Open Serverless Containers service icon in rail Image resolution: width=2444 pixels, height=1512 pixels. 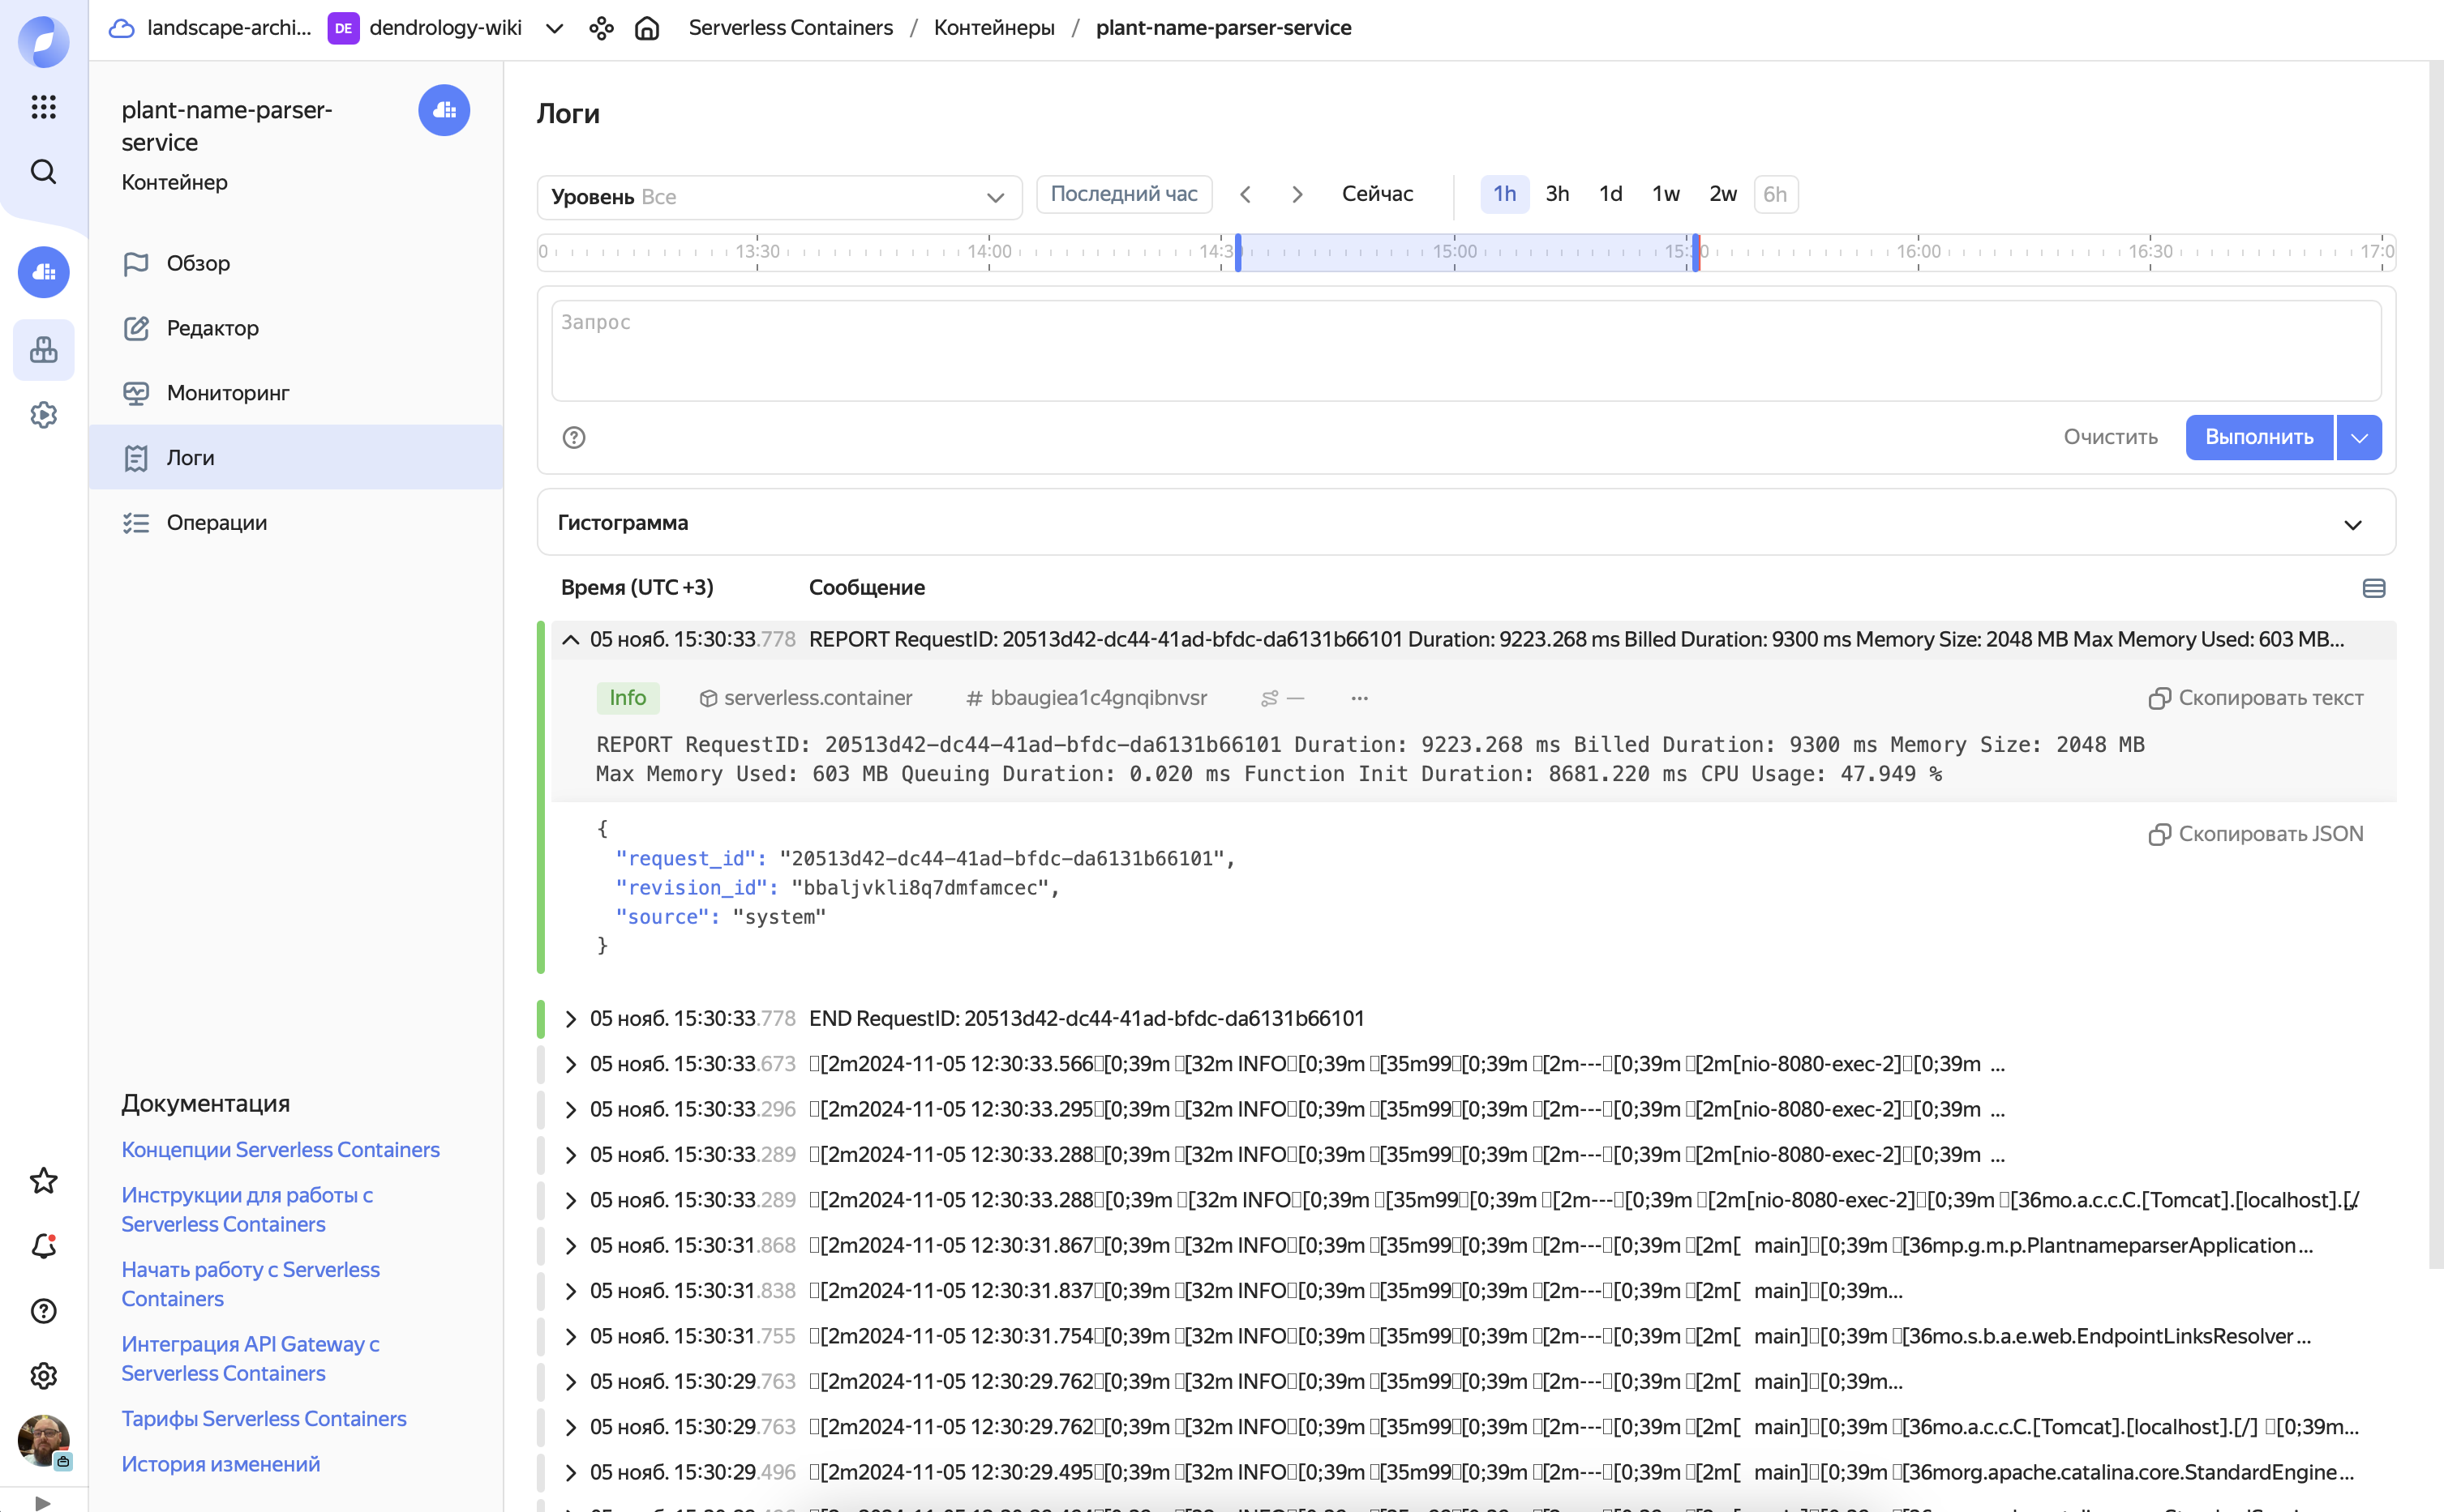(x=43, y=272)
